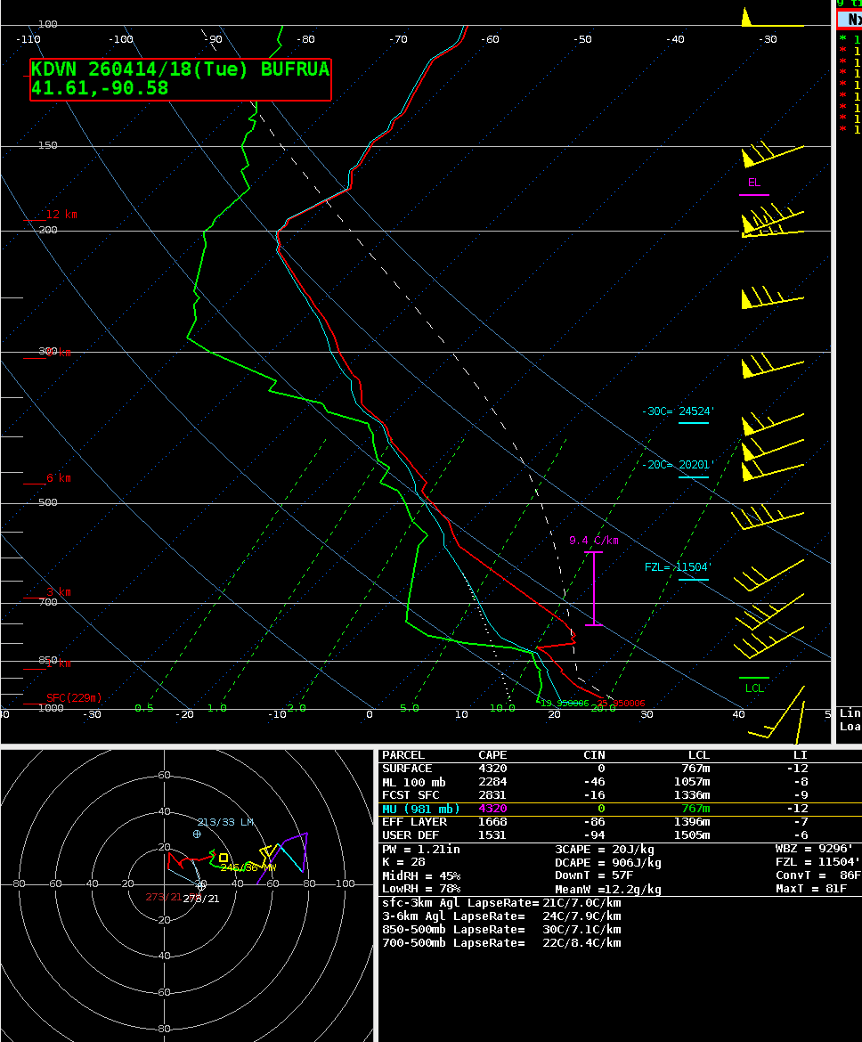Click the -20C= 20201' height label
The height and width of the screenshot is (1042, 862).
[x=678, y=465]
